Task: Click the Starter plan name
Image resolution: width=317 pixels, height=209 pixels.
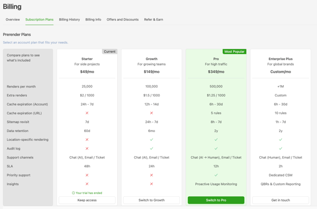Action: click(x=87, y=59)
